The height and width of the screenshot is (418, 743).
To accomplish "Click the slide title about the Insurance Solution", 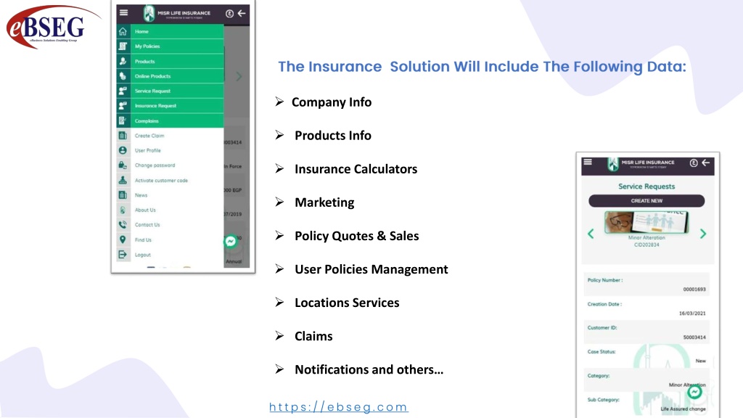I will pyautogui.click(x=482, y=67).
